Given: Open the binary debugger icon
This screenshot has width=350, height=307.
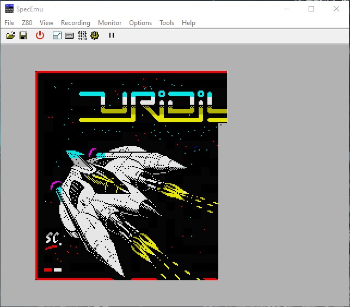Looking at the screenshot, I should pyautogui.click(x=82, y=35).
